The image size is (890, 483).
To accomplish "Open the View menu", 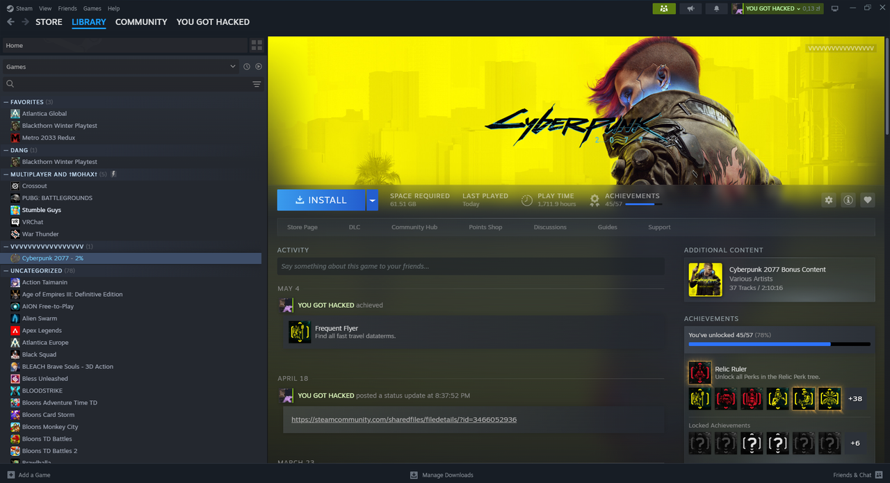I will click(45, 8).
